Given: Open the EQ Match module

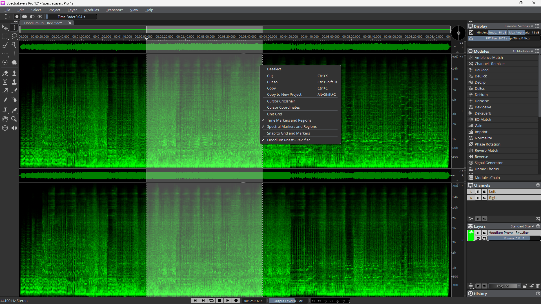Looking at the screenshot, I should tap(483, 120).
